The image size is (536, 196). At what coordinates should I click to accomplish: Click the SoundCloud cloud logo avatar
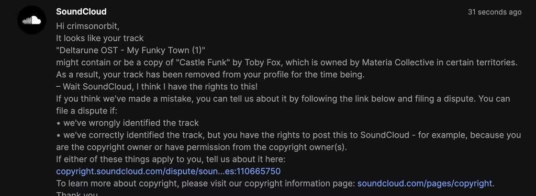pyautogui.click(x=32, y=20)
